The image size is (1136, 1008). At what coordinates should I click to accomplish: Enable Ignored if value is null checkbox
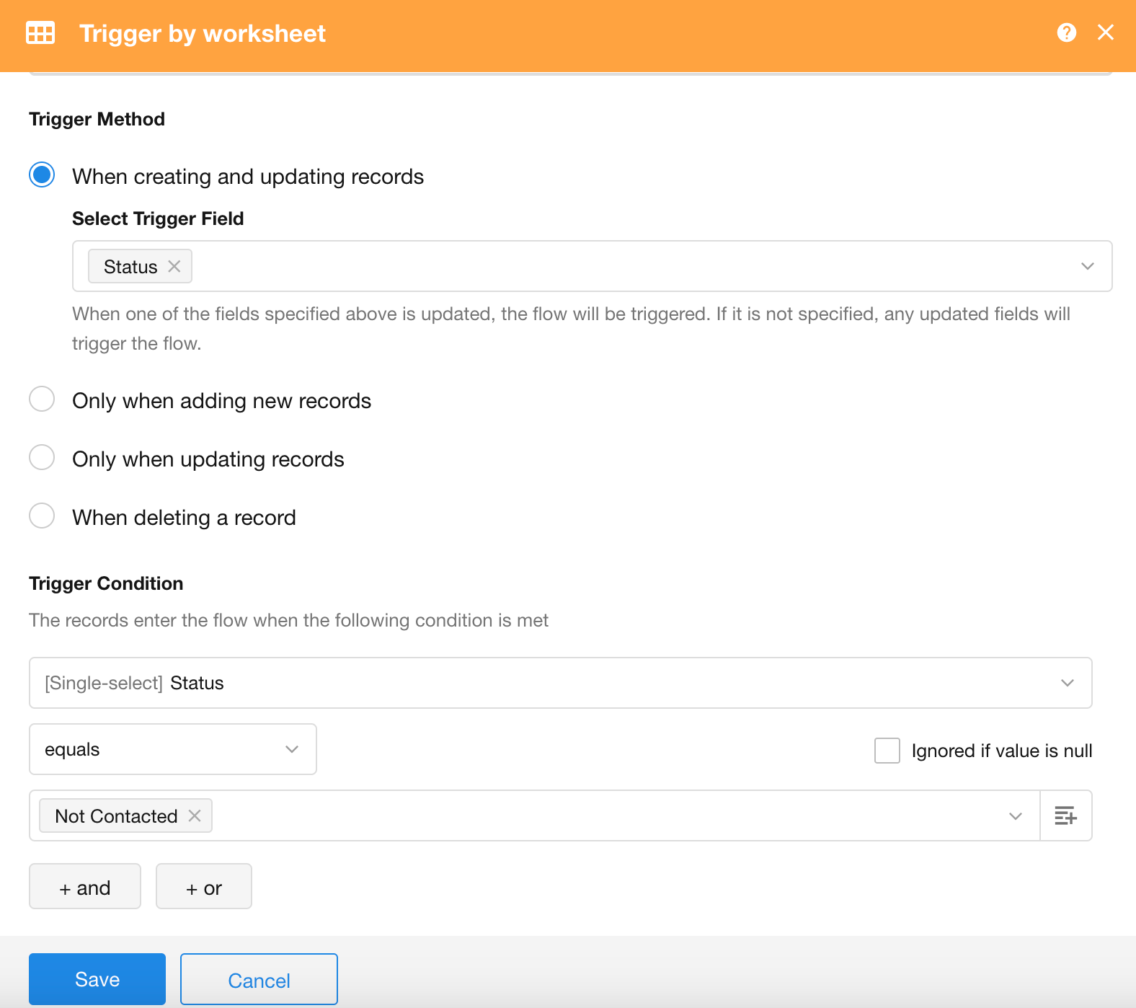(x=887, y=751)
